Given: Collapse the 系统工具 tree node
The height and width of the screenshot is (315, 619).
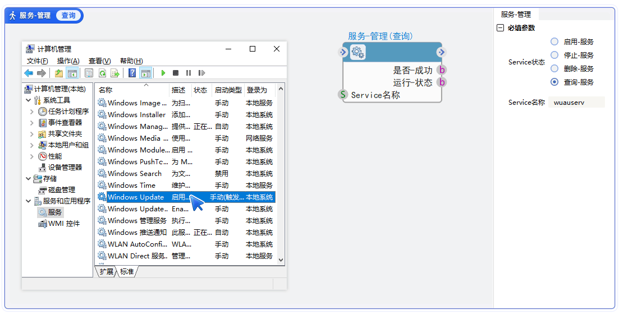Looking at the screenshot, I should coord(28,100).
